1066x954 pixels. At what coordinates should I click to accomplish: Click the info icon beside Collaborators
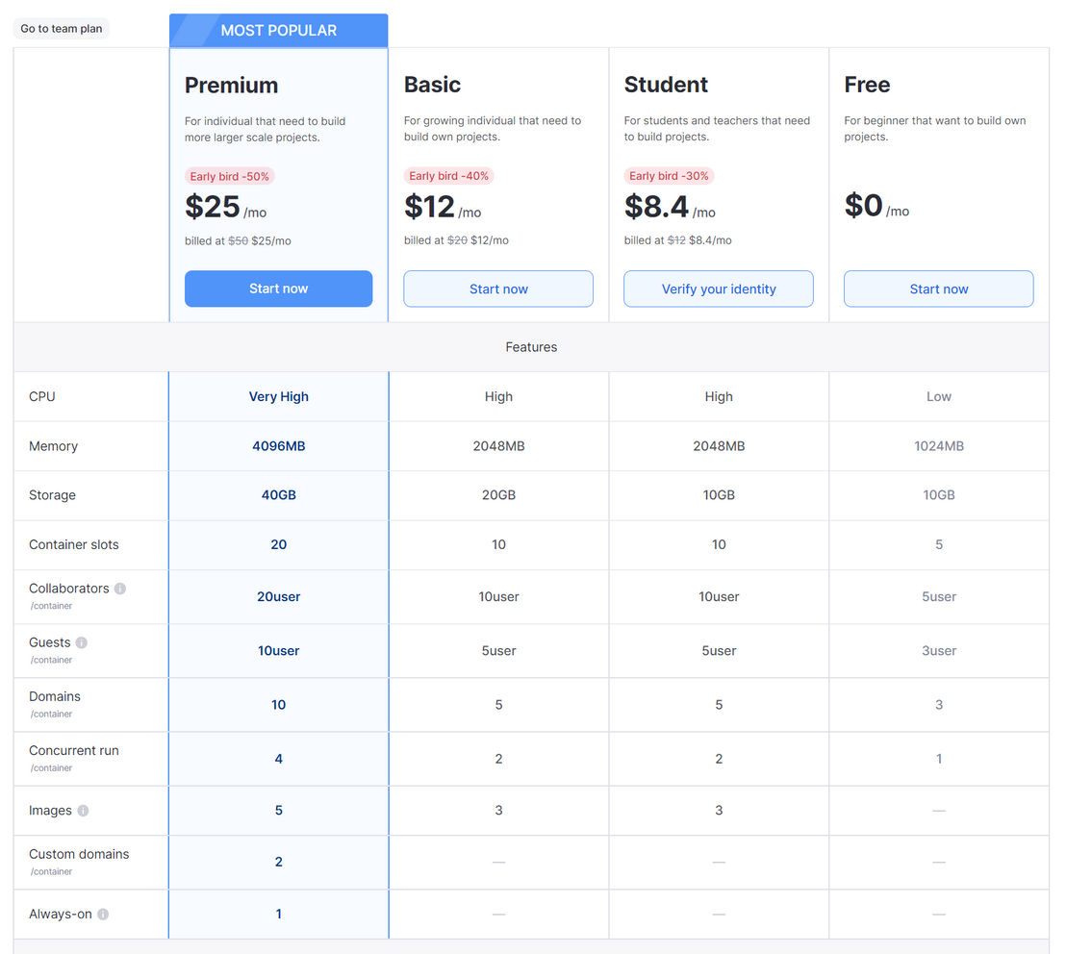[x=119, y=589]
